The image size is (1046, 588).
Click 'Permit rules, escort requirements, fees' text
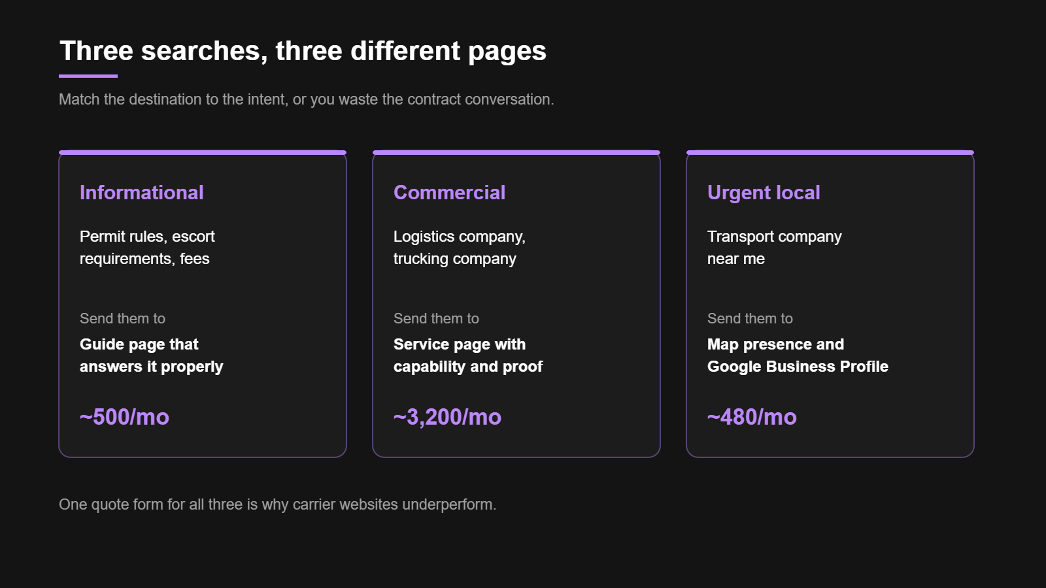tap(147, 248)
